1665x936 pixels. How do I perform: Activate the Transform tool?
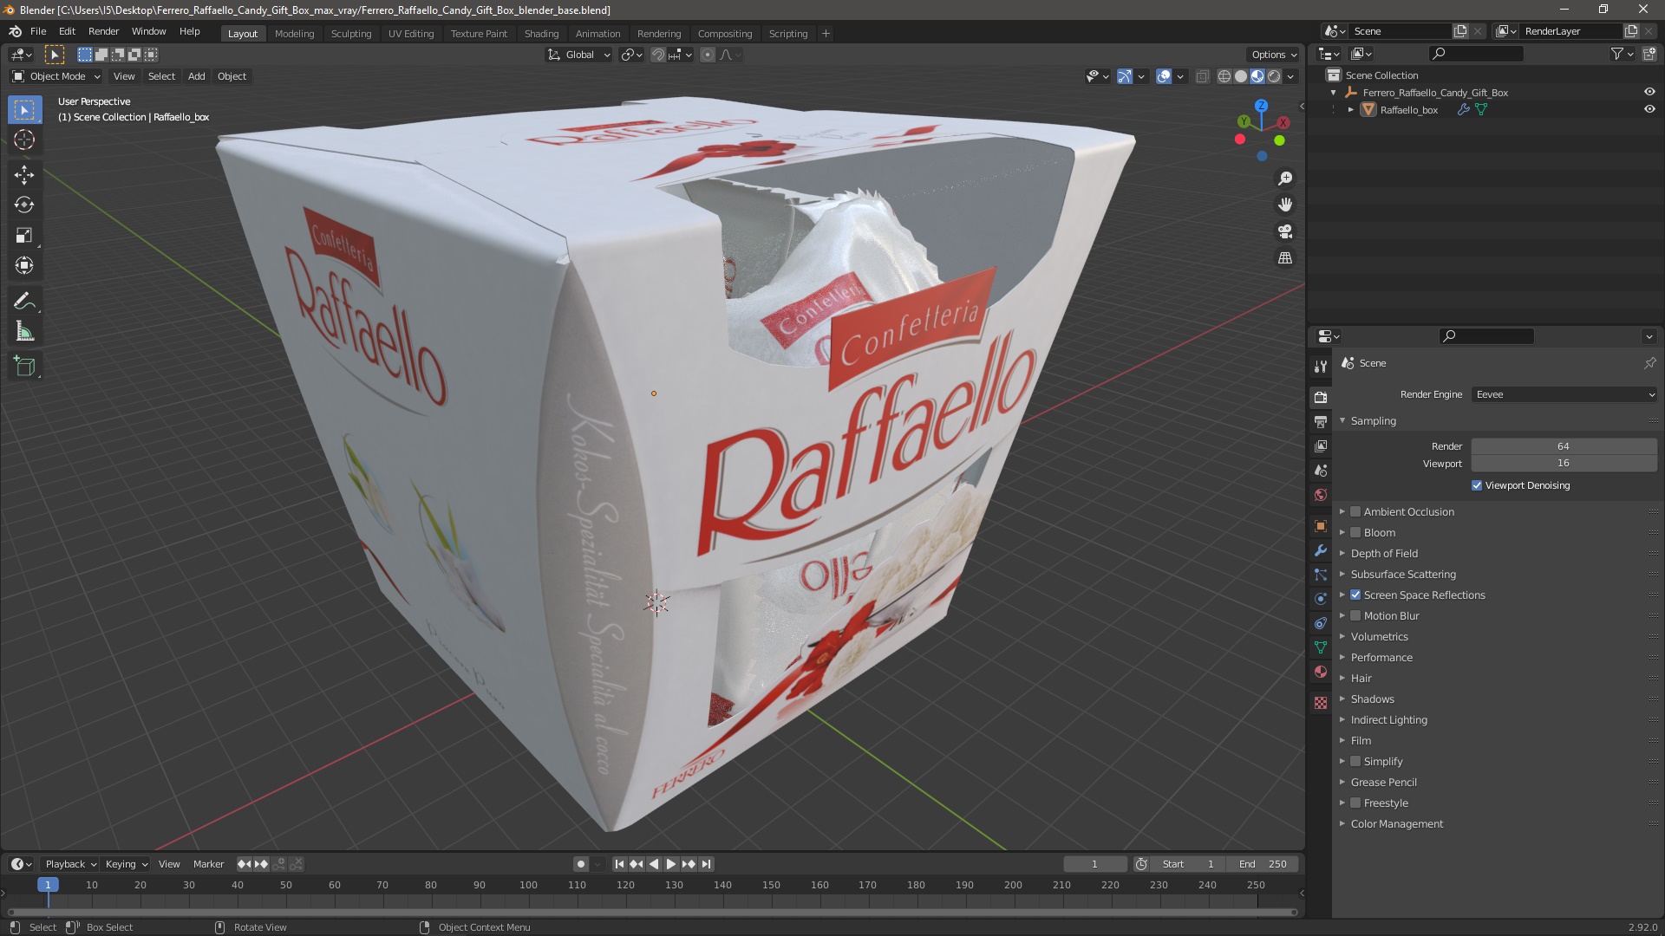[24, 265]
